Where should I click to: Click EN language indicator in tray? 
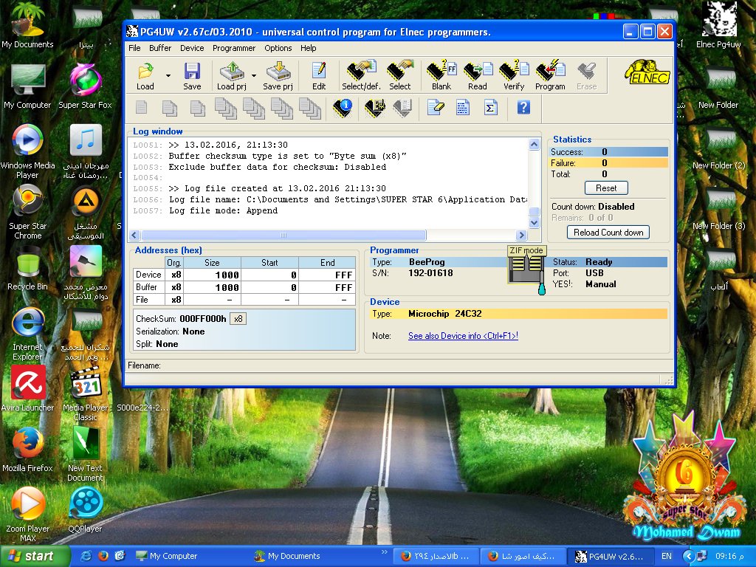[667, 556]
